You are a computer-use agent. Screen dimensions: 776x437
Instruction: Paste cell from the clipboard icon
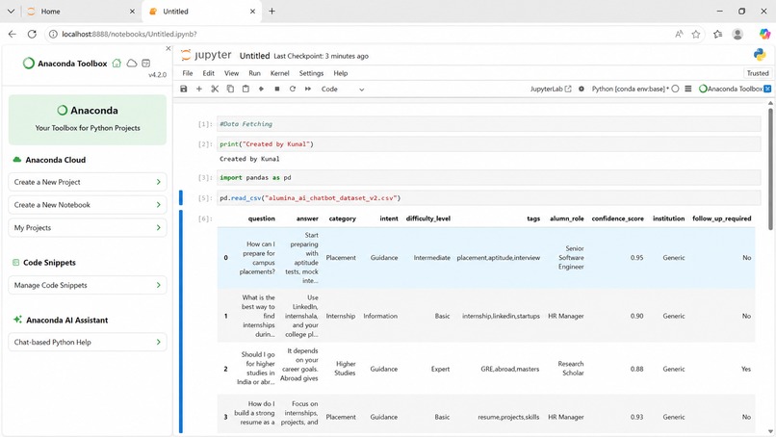click(246, 90)
